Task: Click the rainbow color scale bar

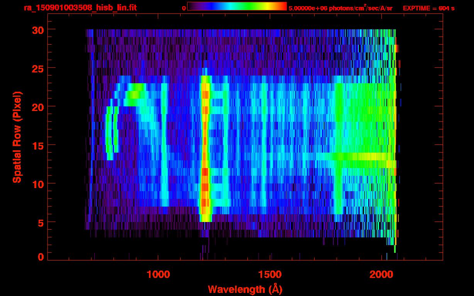Action: (237, 6)
